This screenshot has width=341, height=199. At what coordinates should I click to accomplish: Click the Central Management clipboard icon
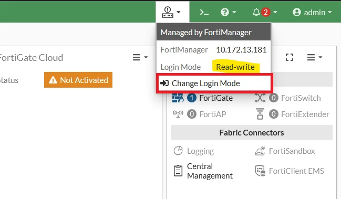178,171
